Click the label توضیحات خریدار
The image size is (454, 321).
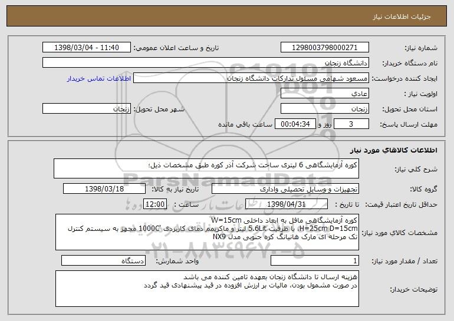413,289
